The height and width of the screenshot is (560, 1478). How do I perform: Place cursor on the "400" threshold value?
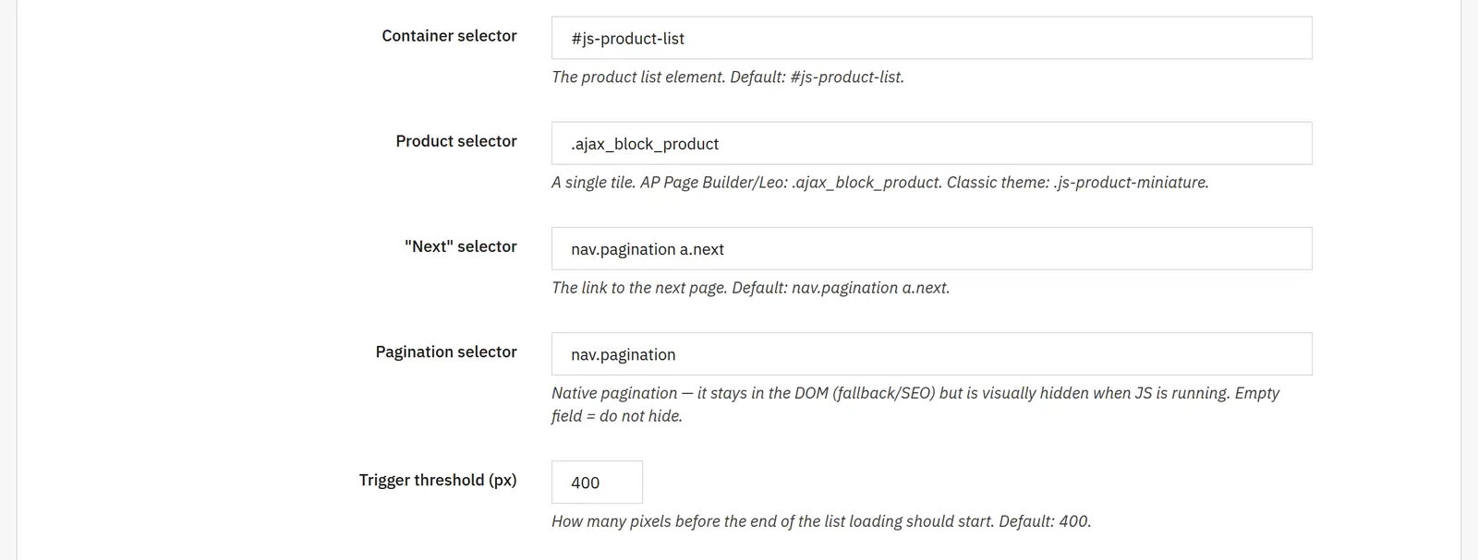pyautogui.click(x=585, y=483)
